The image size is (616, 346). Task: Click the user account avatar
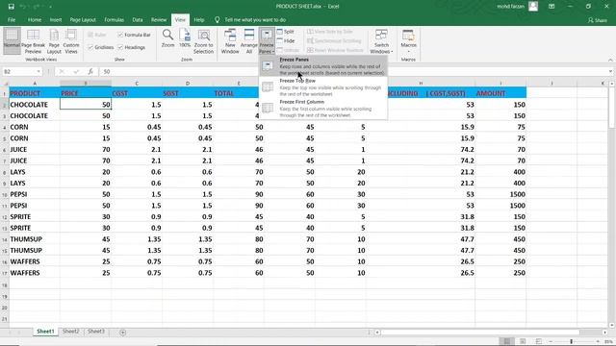pos(533,7)
